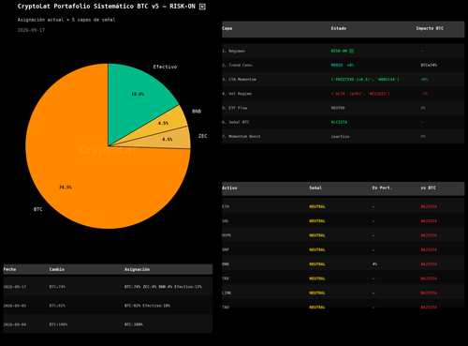Select the XRP asset row
Screen dimensions: 468x346
[x=344, y=249]
